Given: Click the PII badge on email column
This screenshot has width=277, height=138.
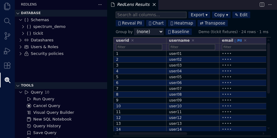Looking at the screenshot, I should coord(238,41).
